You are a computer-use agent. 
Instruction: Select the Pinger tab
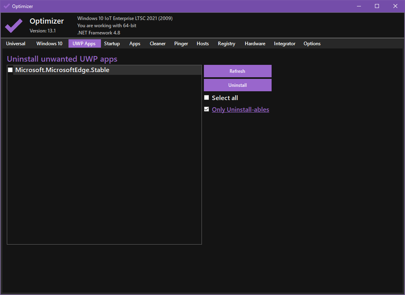[x=181, y=44]
